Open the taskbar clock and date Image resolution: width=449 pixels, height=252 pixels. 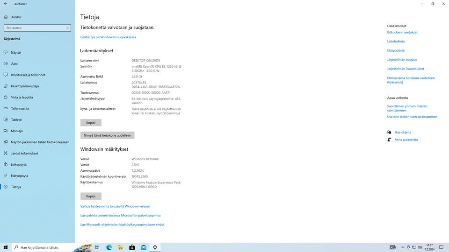coord(429,247)
